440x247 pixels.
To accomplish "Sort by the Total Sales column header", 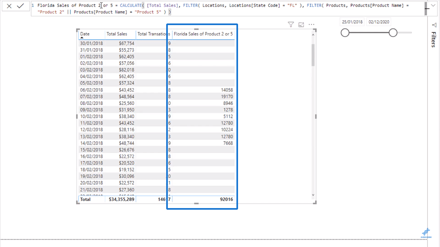I will tap(117, 34).
